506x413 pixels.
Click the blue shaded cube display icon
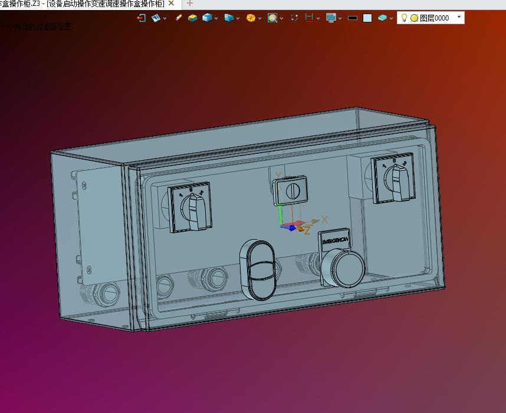pos(207,18)
